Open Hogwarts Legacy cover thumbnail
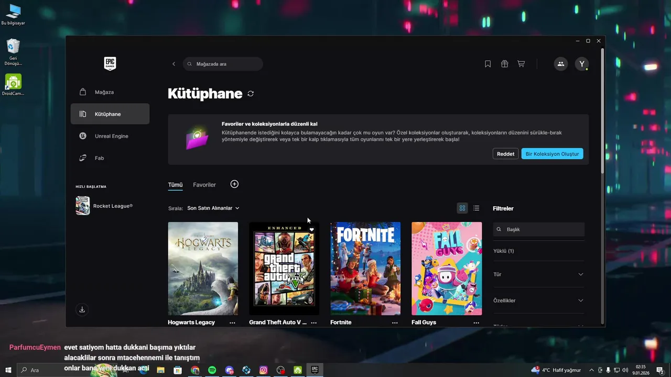Screen dimensions: 671x377 point(203,269)
